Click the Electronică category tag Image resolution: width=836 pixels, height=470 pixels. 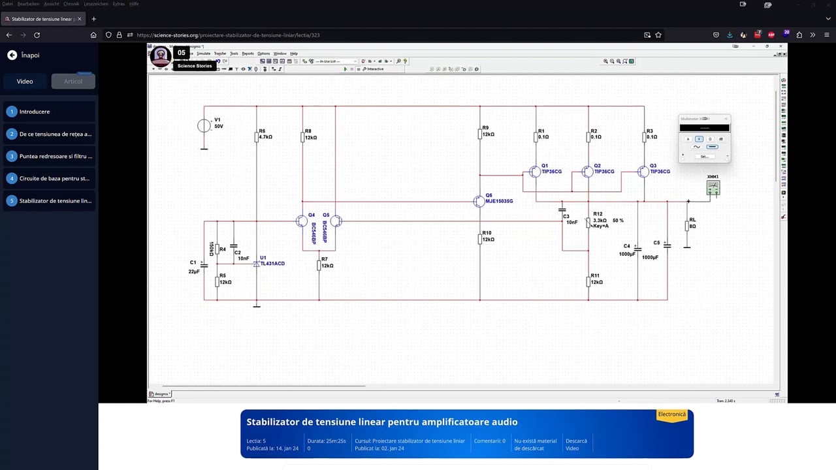tap(672, 415)
